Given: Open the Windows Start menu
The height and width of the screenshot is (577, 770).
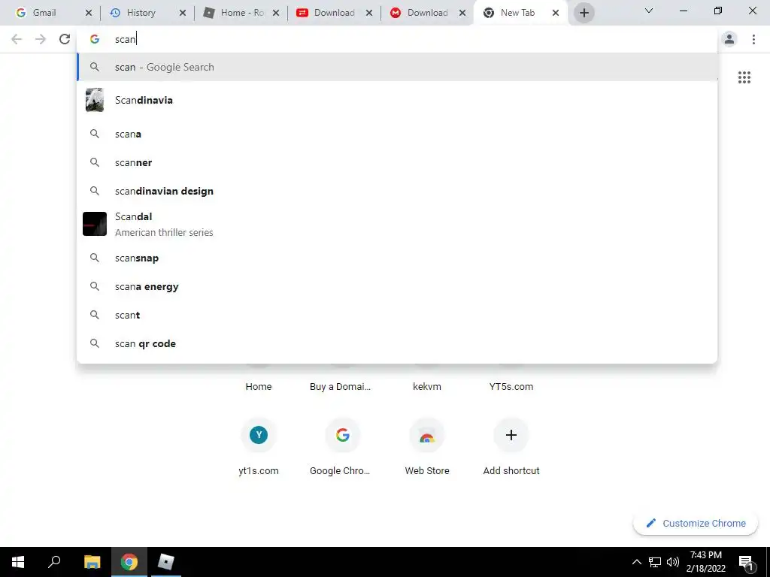Looking at the screenshot, I should pos(18,562).
